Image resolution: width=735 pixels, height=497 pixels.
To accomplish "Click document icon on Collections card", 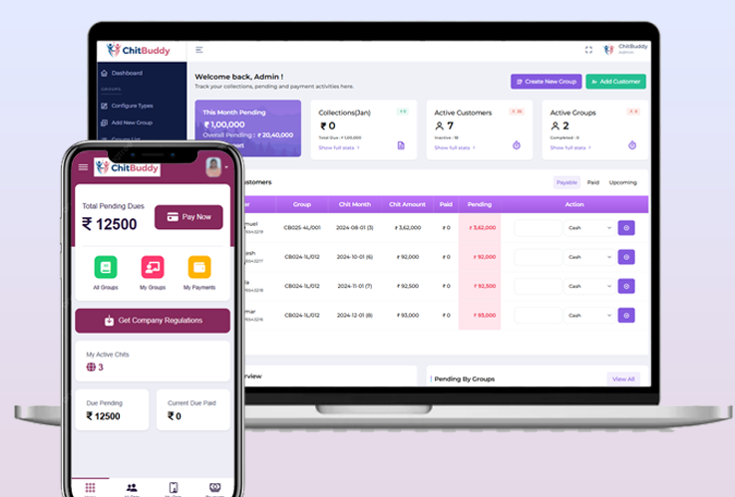I will pos(401,145).
